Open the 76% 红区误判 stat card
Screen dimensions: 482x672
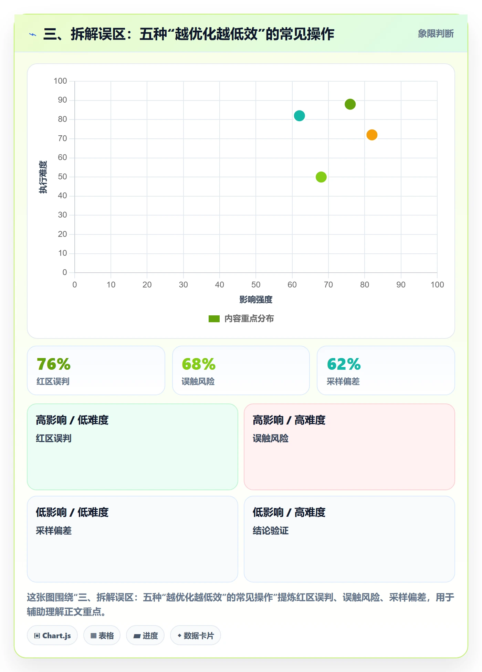point(96,370)
